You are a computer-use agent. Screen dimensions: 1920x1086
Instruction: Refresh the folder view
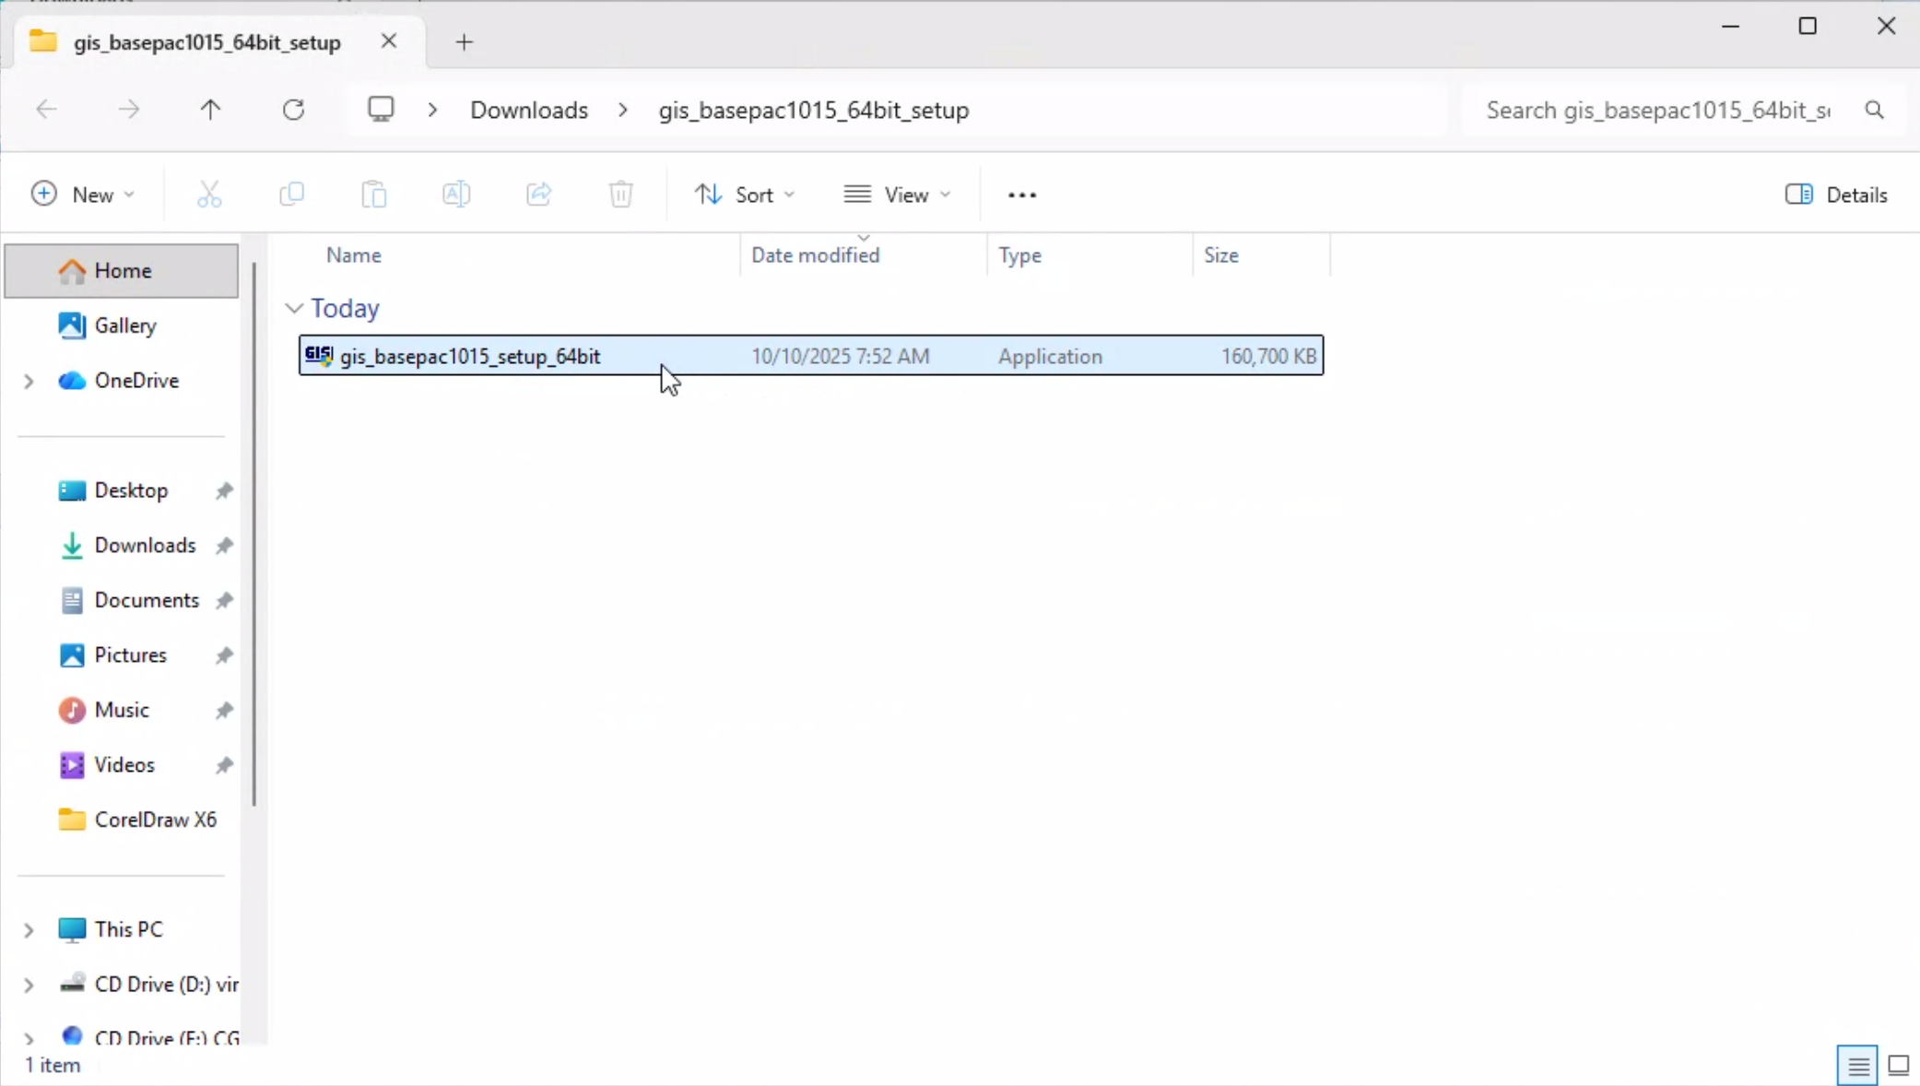coord(293,109)
